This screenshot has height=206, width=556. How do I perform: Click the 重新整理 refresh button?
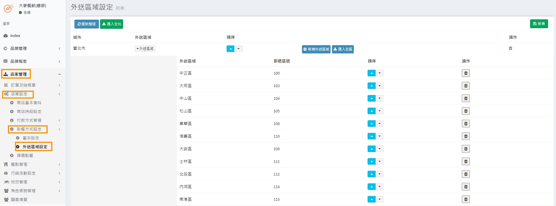(87, 24)
